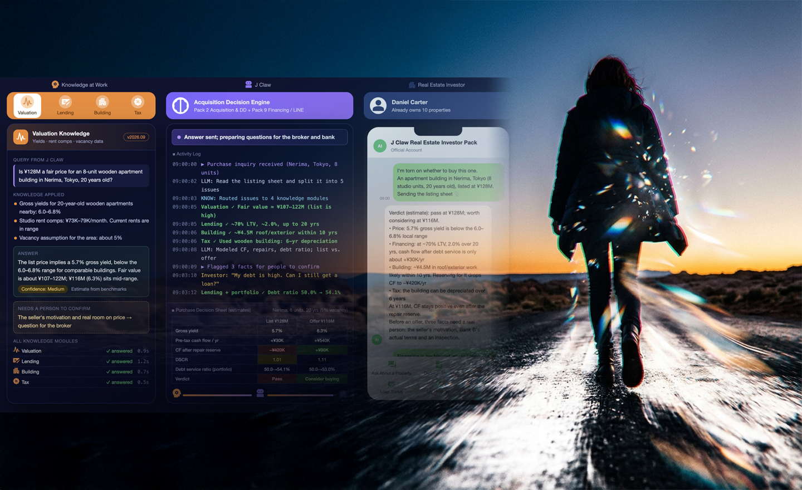Click the J Claw robot icon
Screen dimensions: 802x490
[x=248, y=85]
